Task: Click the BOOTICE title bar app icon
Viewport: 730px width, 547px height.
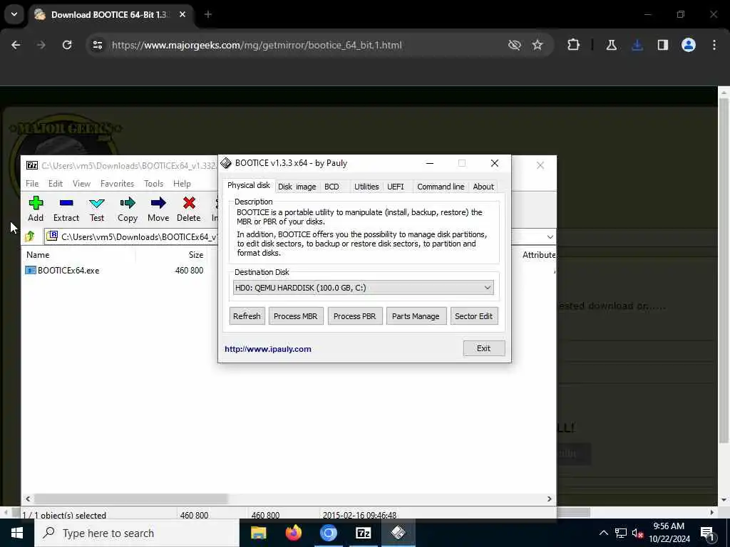Action: [x=226, y=163]
